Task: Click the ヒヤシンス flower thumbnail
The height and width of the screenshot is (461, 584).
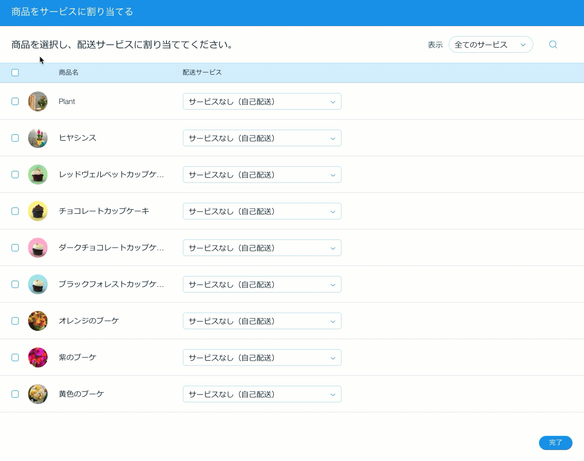Action: tap(38, 138)
